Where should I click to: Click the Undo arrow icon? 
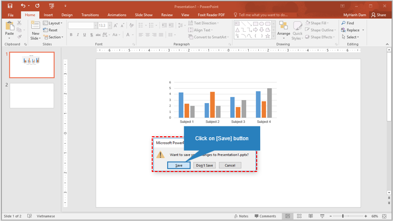[23, 6]
